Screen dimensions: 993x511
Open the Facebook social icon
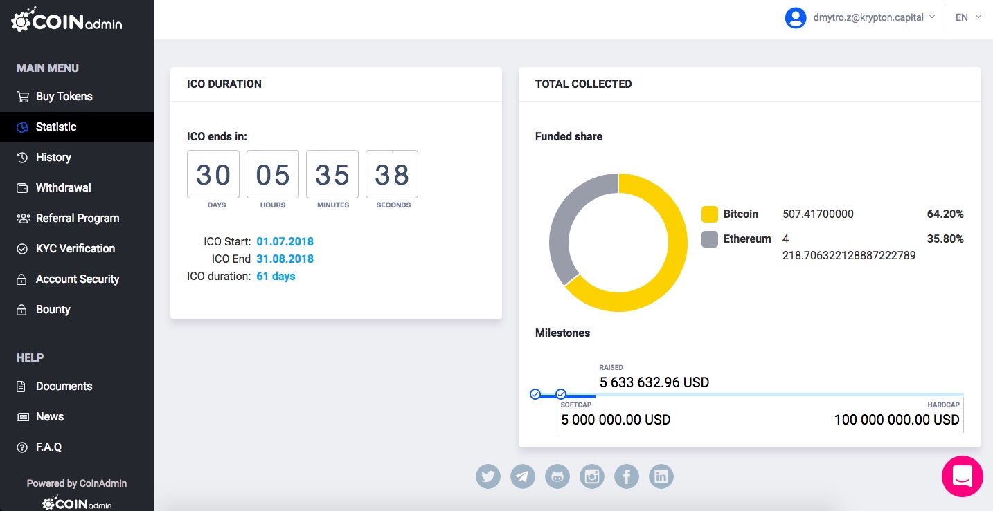coord(627,476)
